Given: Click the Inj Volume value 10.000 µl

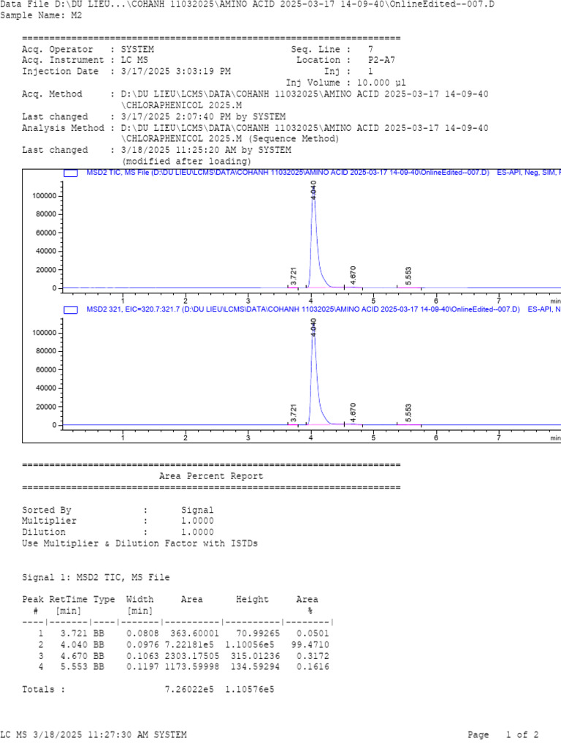Looking at the screenshot, I should 381,83.
